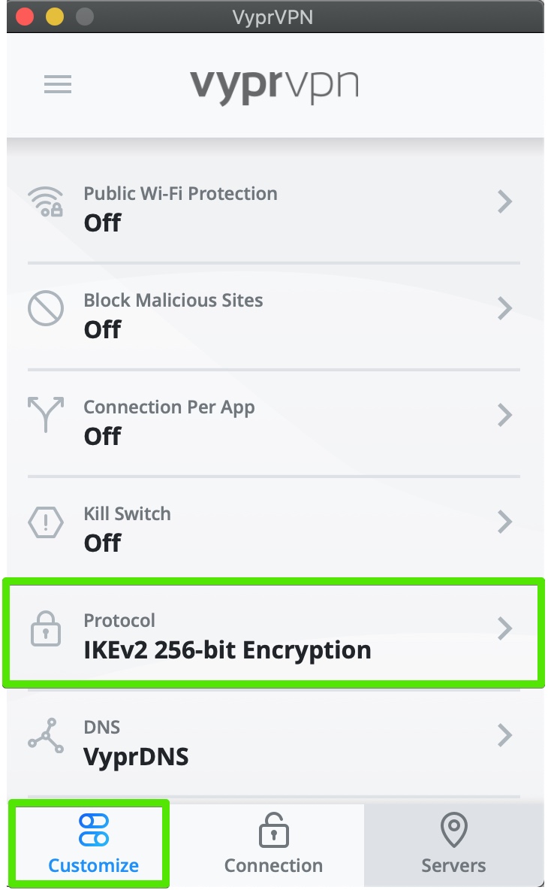Click the Kill Switch Off status
Viewport: 548px width, 890px height.
(102, 543)
